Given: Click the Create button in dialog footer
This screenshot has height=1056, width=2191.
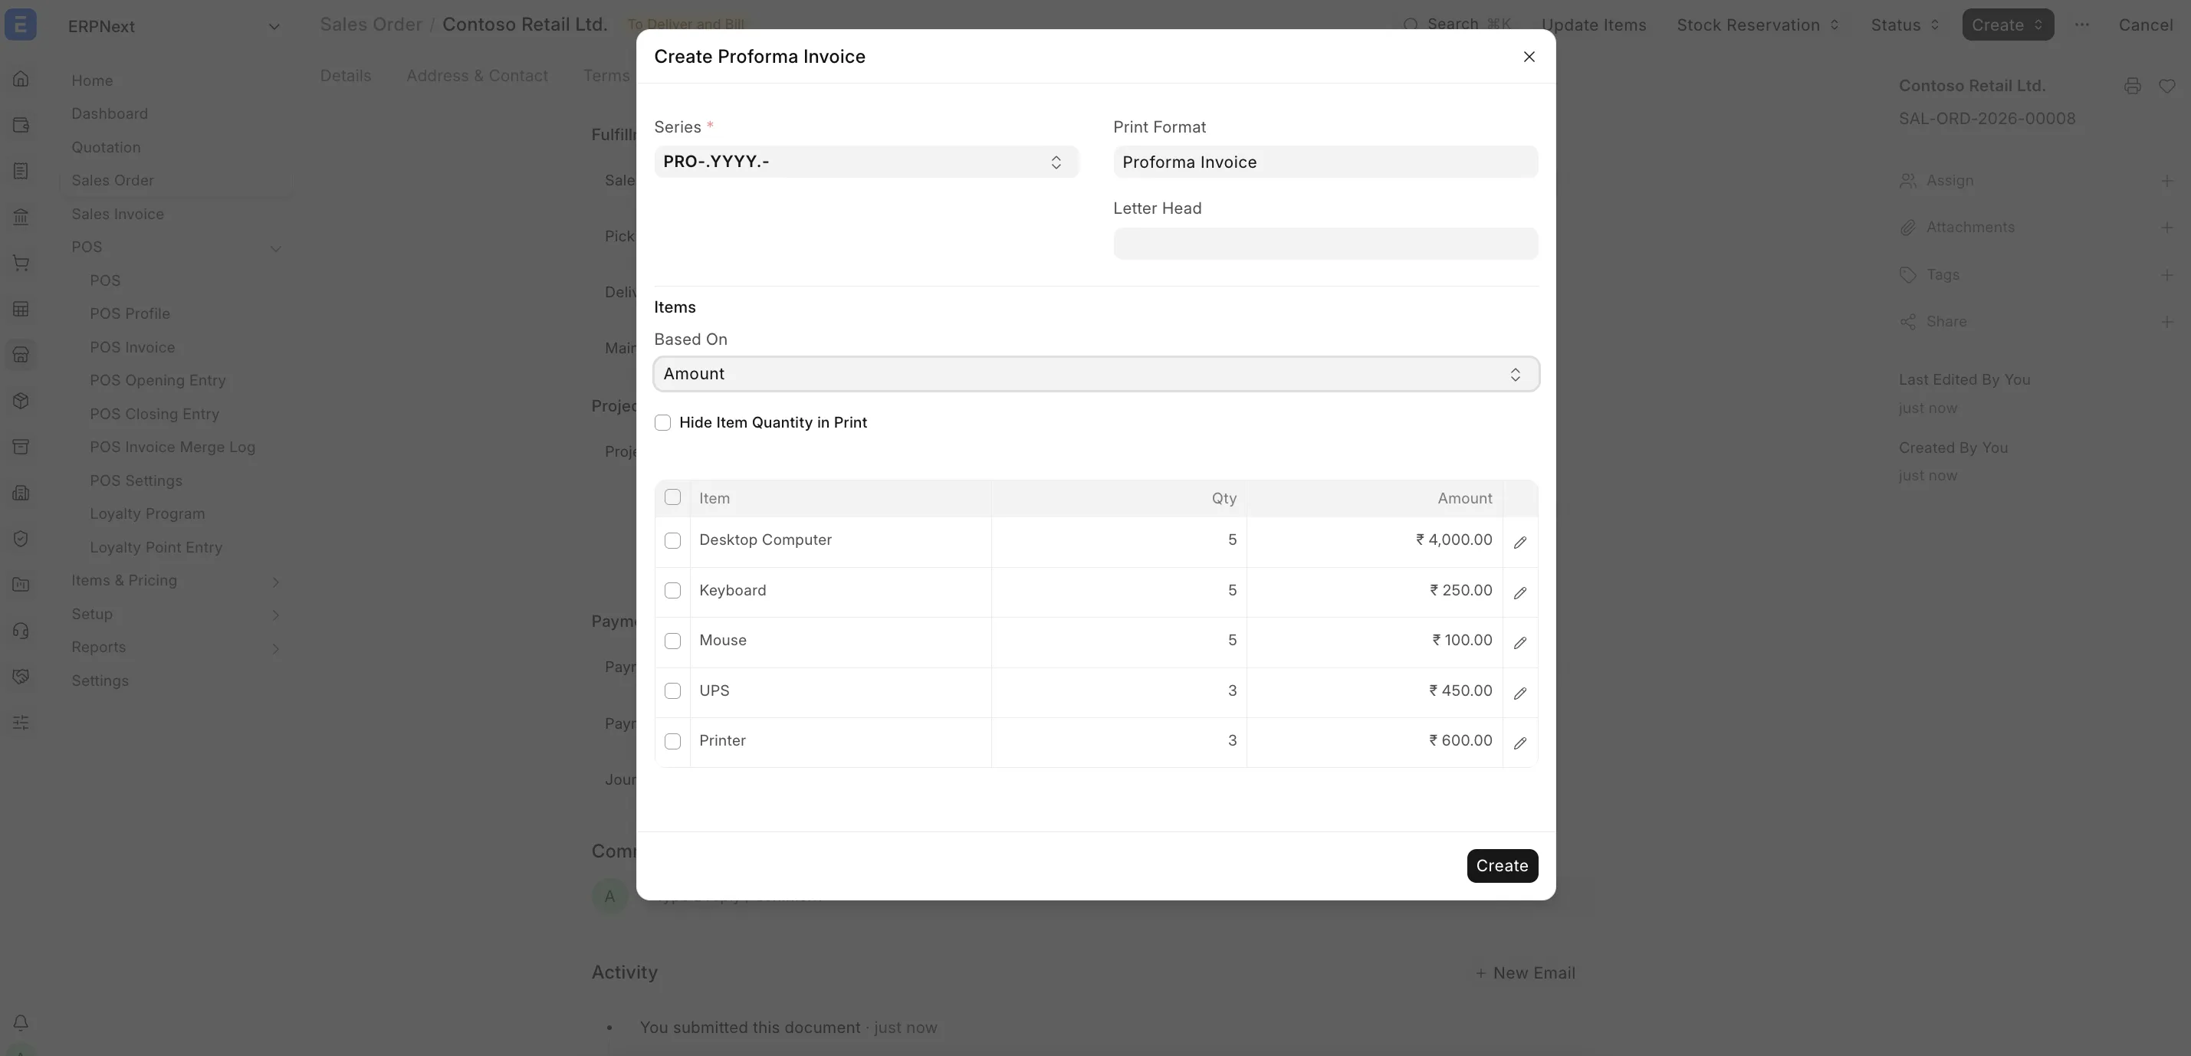Looking at the screenshot, I should 1502,865.
